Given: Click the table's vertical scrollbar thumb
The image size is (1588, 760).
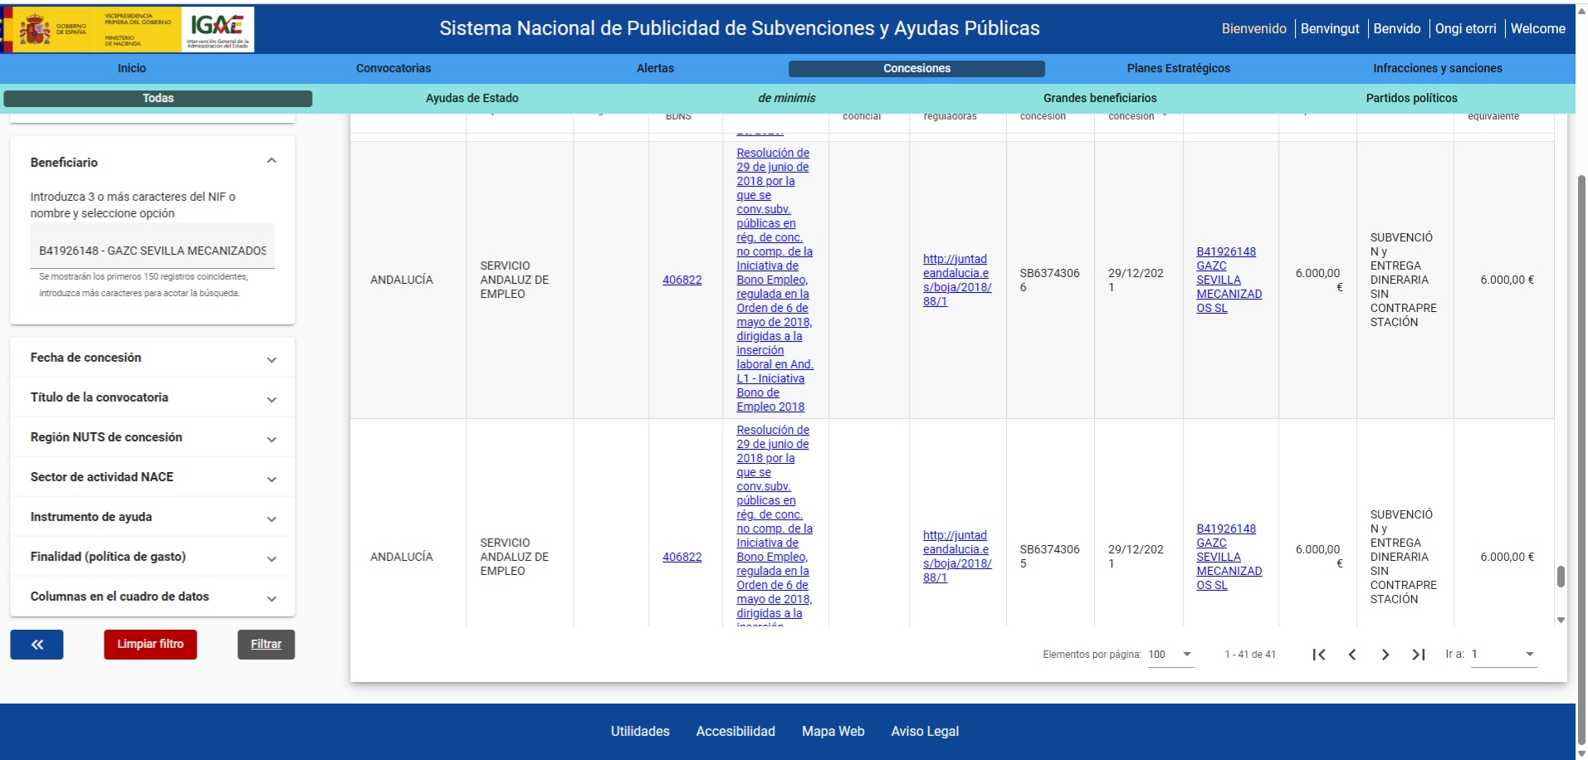Looking at the screenshot, I should pyautogui.click(x=1561, y=577).
